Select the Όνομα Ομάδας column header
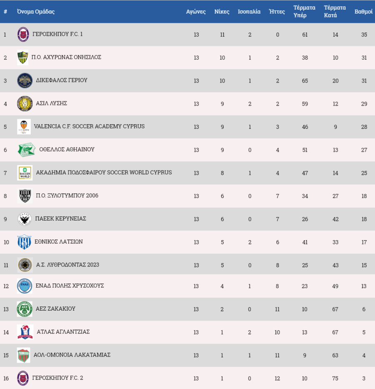This screenshot has height=389, width=375. pos(36,12)
